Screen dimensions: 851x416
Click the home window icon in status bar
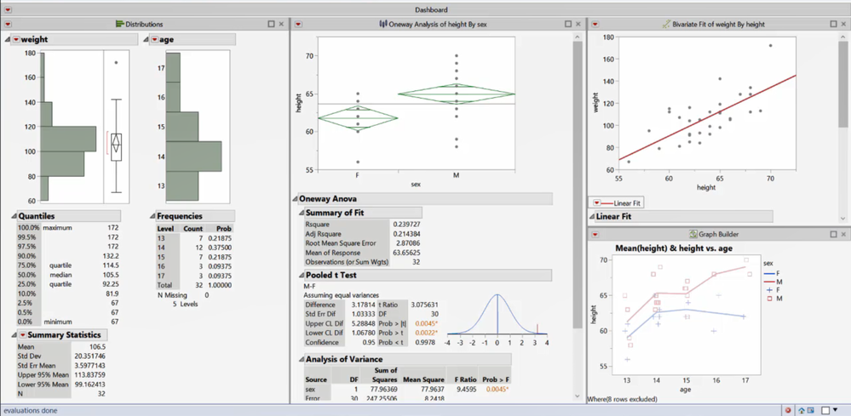802,411
